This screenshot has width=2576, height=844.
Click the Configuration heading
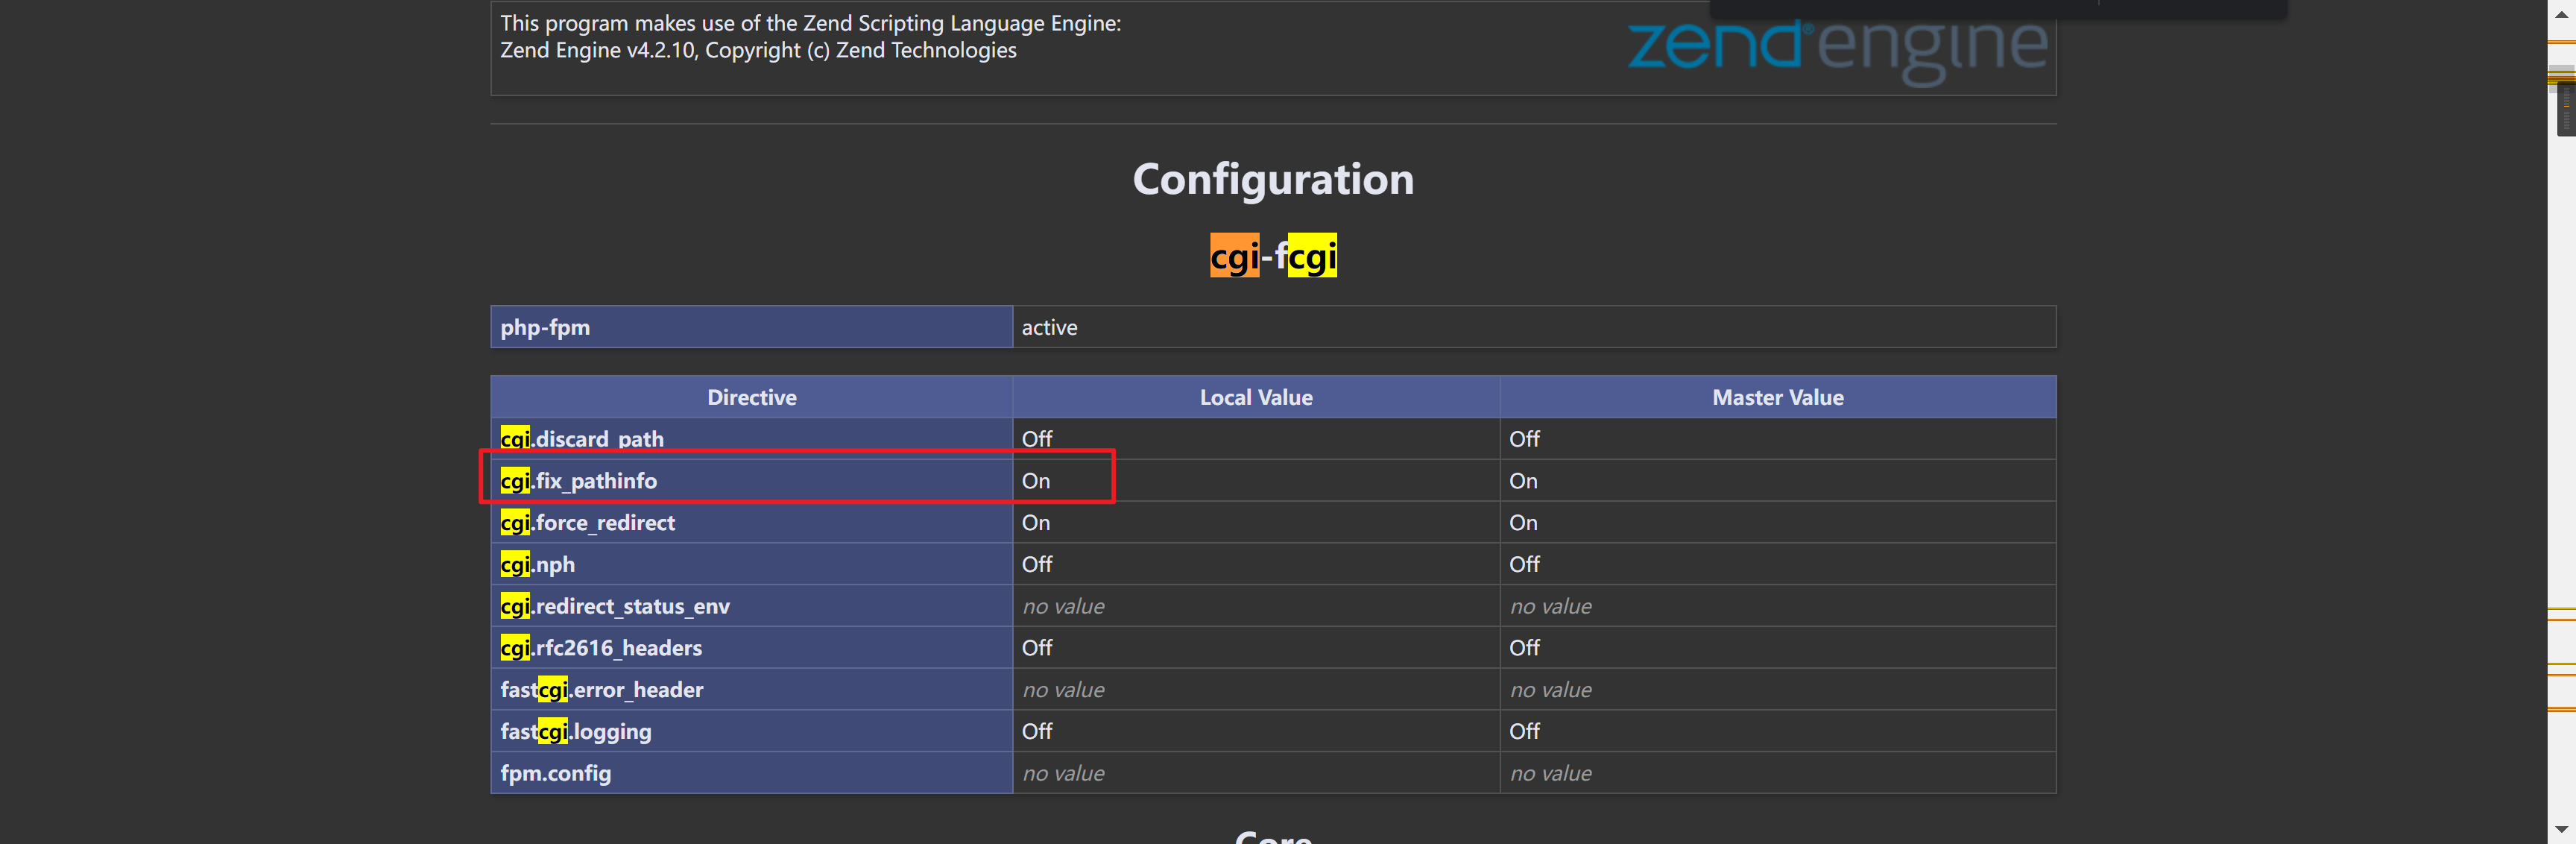pos(1273,179)
